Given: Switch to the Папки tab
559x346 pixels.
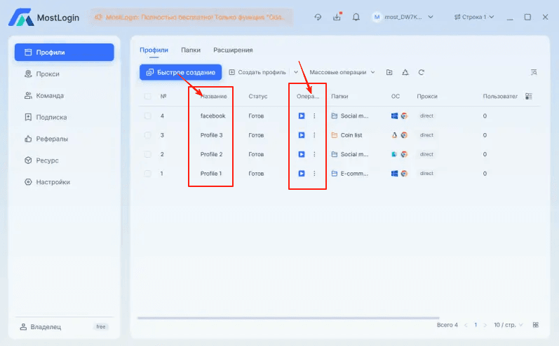Looking at the screenshot, I should [191, 50].
